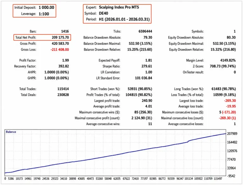This screenshot has width=243, height=185.
Task: Select the Ticks value 6596444
Action: point(145,31)
